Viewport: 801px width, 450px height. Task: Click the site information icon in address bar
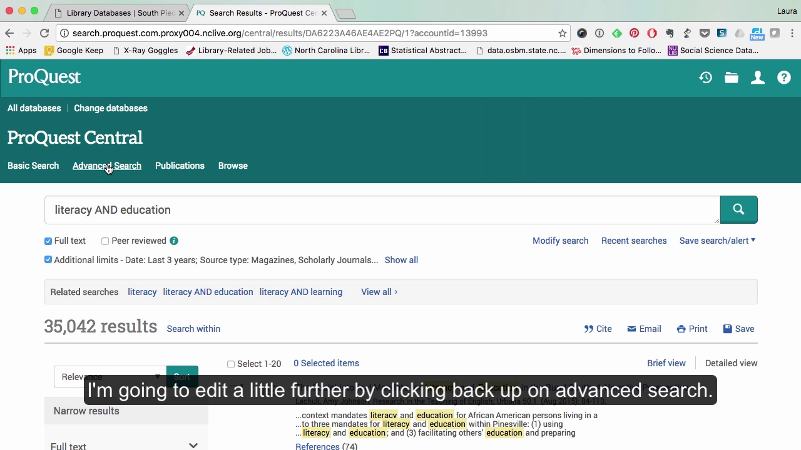click(64, 33)
